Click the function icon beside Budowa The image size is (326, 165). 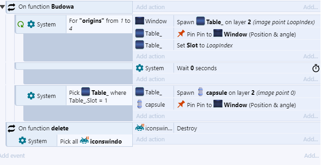click(11, 7)
